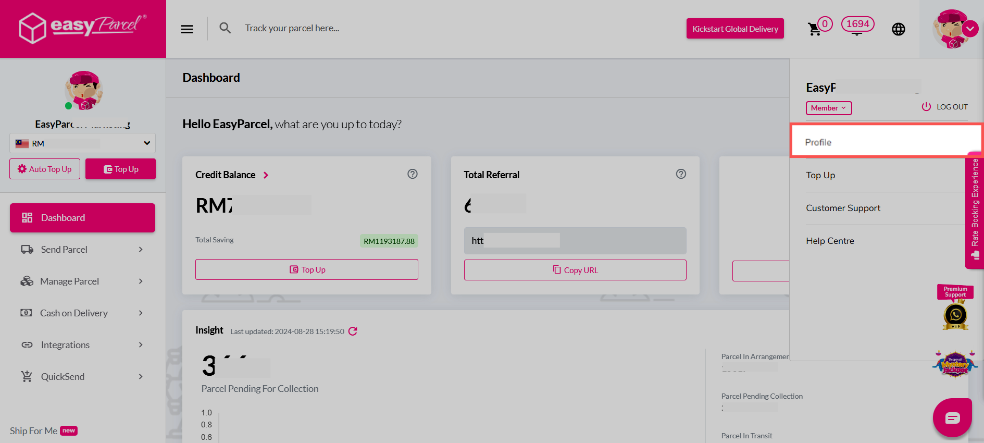Click the Parcel Pending Collection stat
This screenshot has width=984, height=443.
(762, 397)
